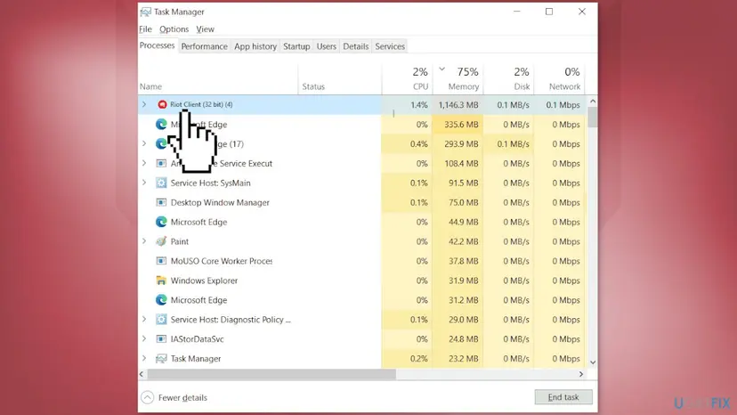Select MoUSO Core Worker Process name
Viewport: 737px width, 415px height.
(222, 261)
